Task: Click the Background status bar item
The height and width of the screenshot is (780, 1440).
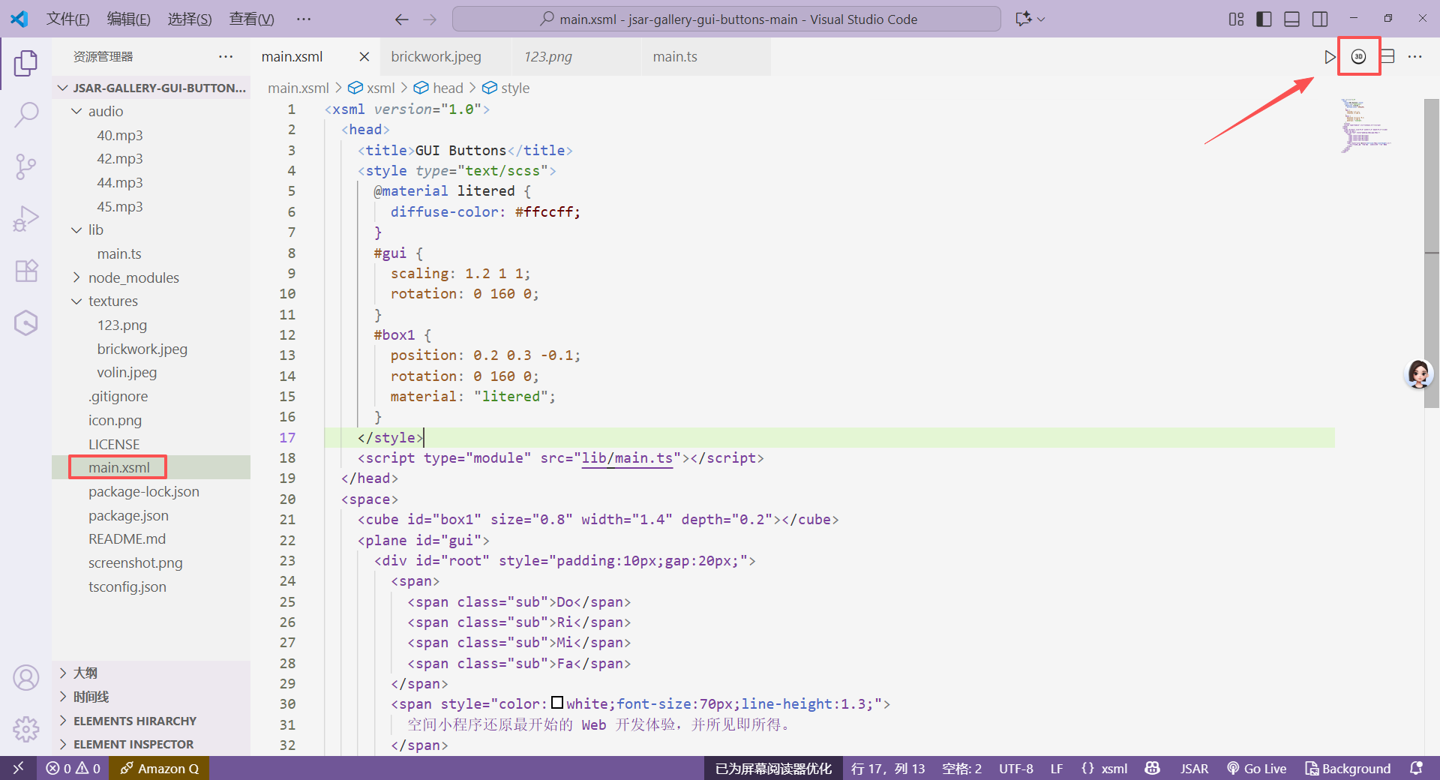Action: (1348, 768)
